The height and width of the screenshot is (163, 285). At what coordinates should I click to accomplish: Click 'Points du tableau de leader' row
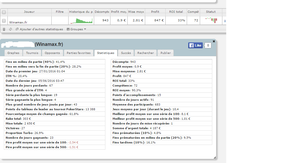[55, 109]
